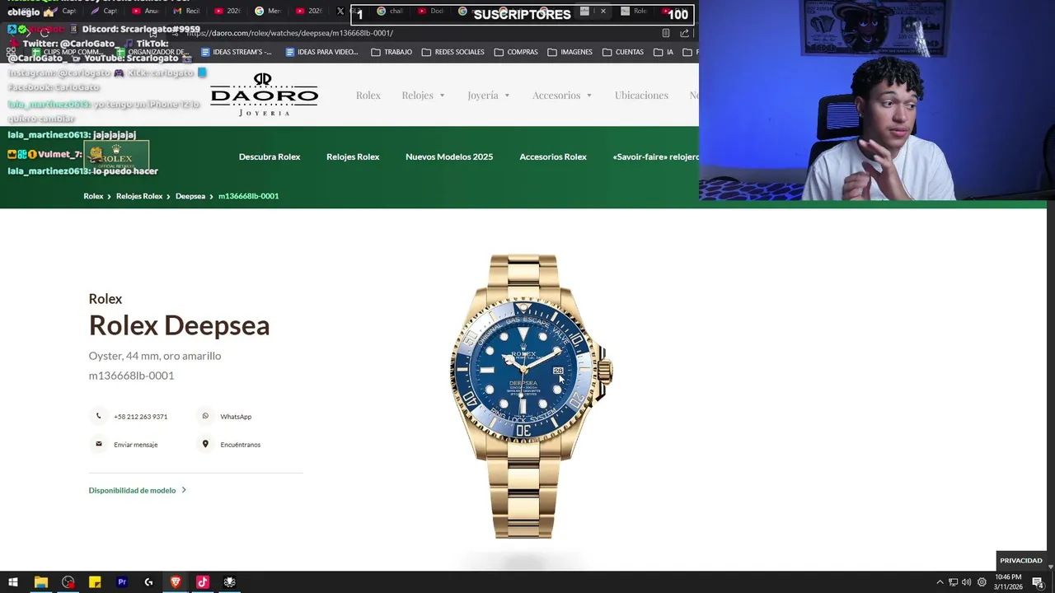Screen dimensions: 1055x593
Task: Click the WhatsApp text link
Action: point(236,417)
